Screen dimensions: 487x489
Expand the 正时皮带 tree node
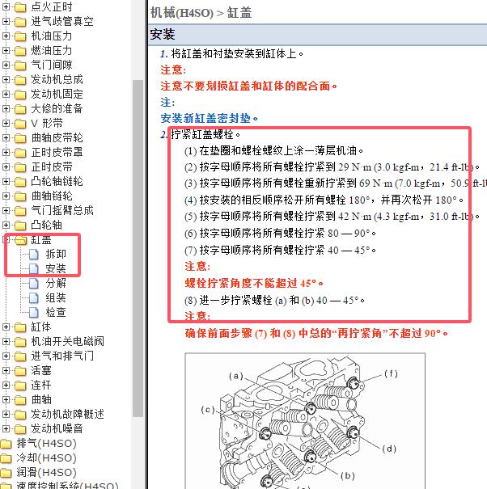coord(6,167)
